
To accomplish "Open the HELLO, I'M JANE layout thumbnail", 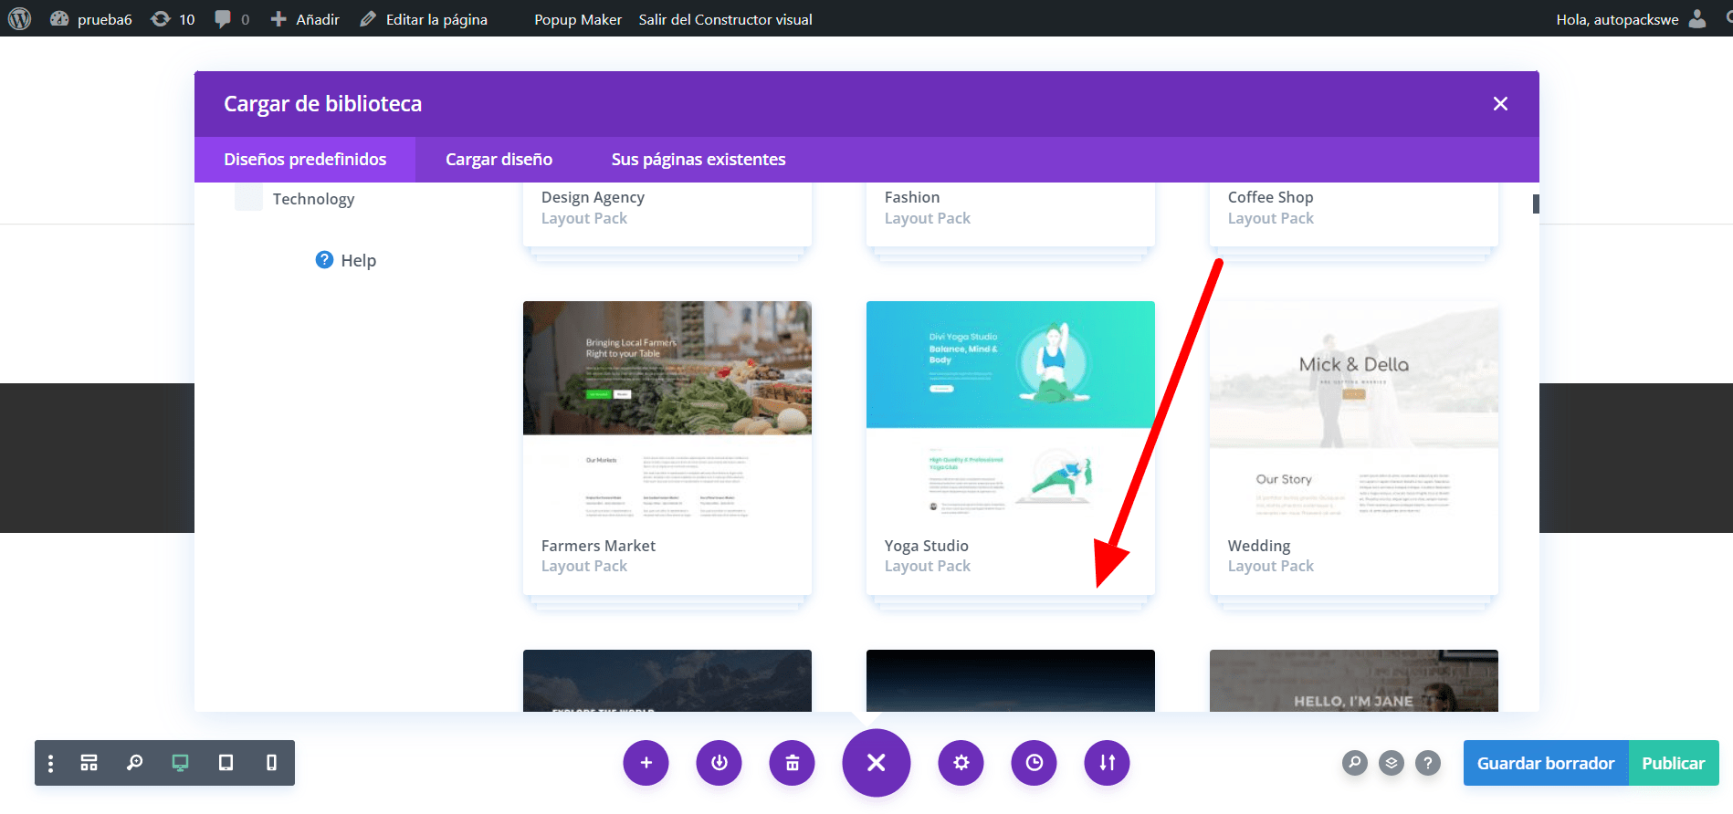I will [1354, 681].
